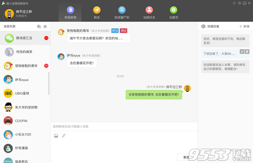Screen dimensions: 253x163
Task: Minimize the window
Action: pyautogui.click(x=245, y=3)
